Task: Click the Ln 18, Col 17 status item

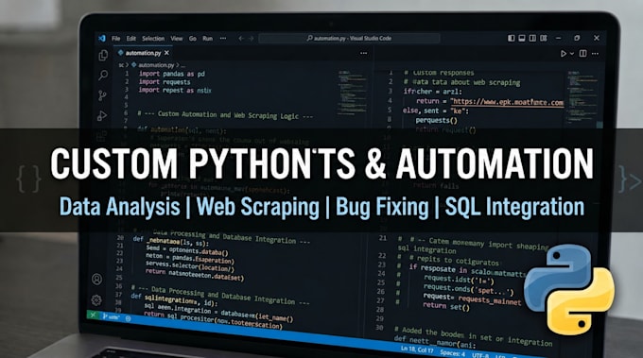Action: (417, 349)
